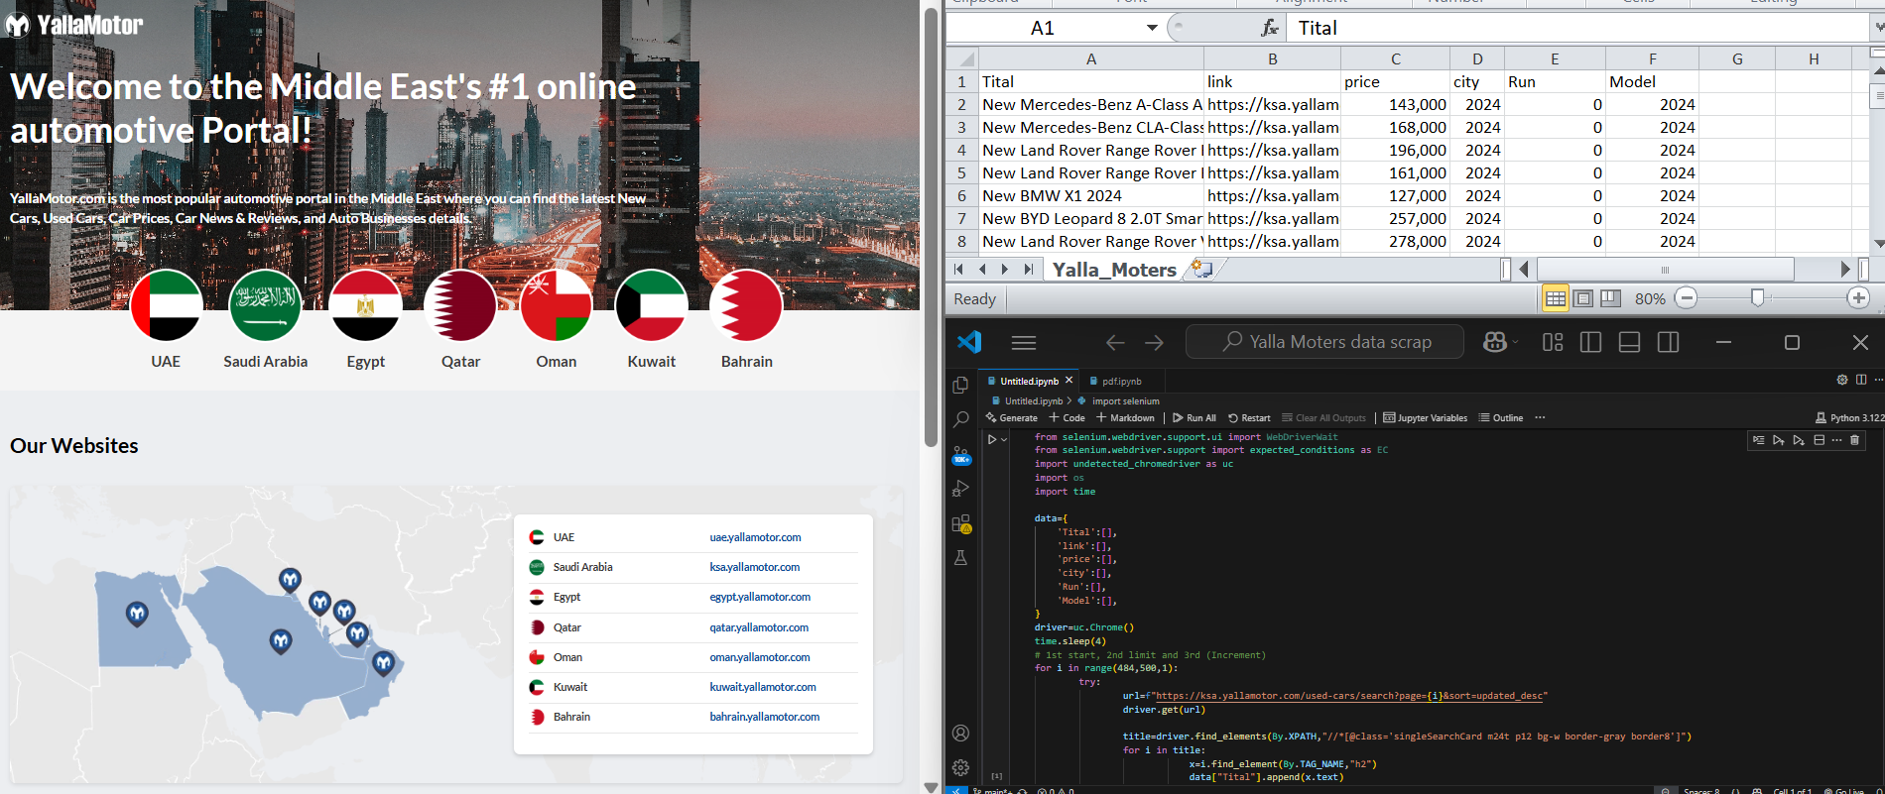Select the Yalla_Moters sheet tab
Viewport: 1885px width, 794px height.
[1113, 270]
